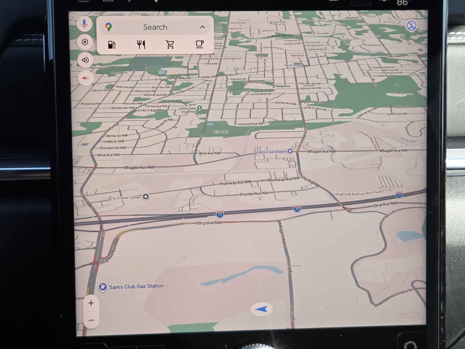Find grocery stores with the shopping cart icon

[170, 44]
